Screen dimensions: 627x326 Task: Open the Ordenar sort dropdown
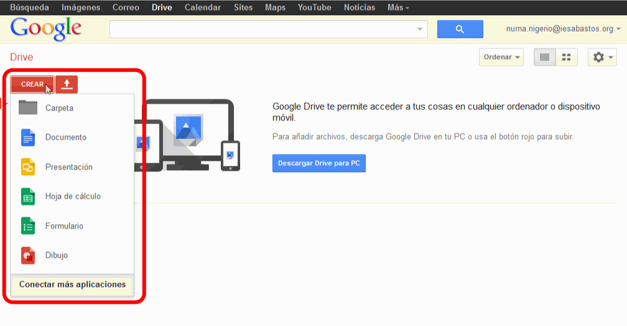(x=501, y=57)
